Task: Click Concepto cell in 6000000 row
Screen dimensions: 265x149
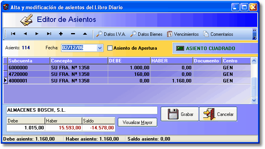Action: (x=79, y=68)
